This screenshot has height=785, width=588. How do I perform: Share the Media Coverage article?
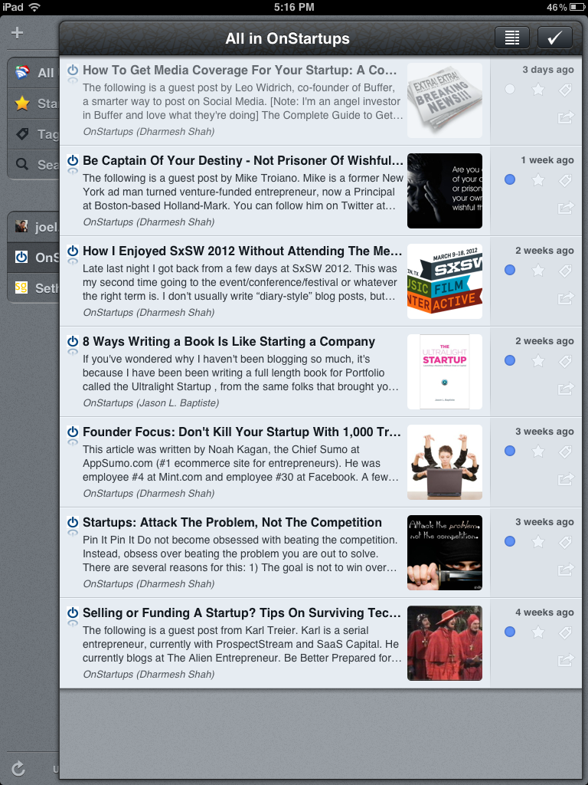566,117
